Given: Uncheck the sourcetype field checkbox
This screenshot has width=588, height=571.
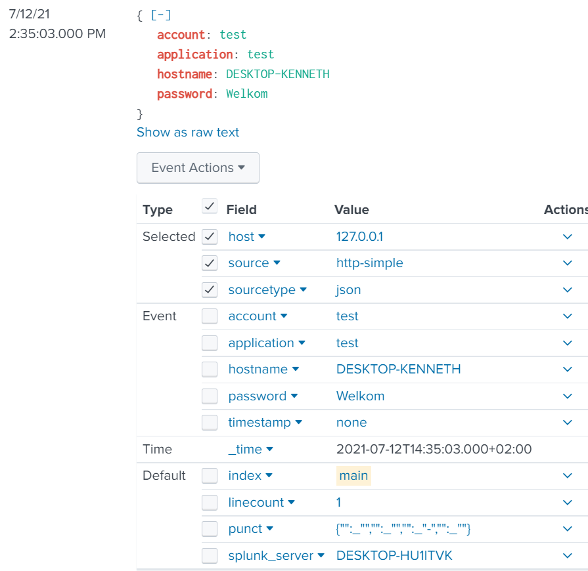Looking at the screenshot, I should pyautogui.click(x=210, y=289).
